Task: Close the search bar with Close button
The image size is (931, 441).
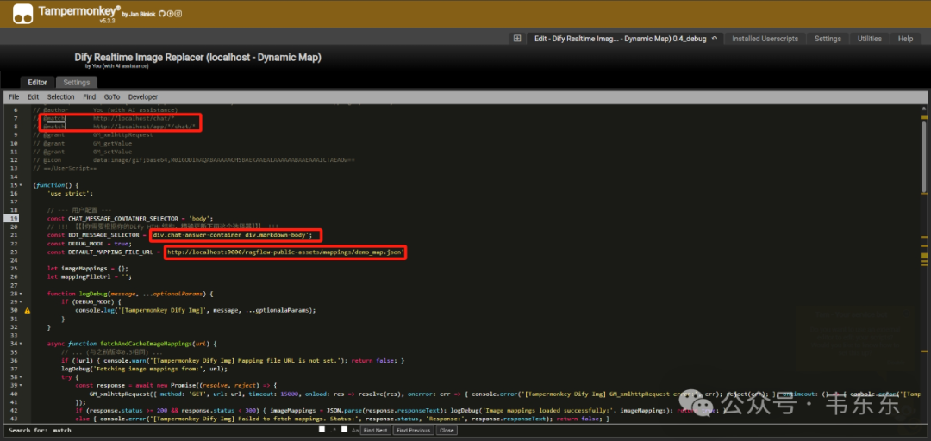Action: (447, 431)
